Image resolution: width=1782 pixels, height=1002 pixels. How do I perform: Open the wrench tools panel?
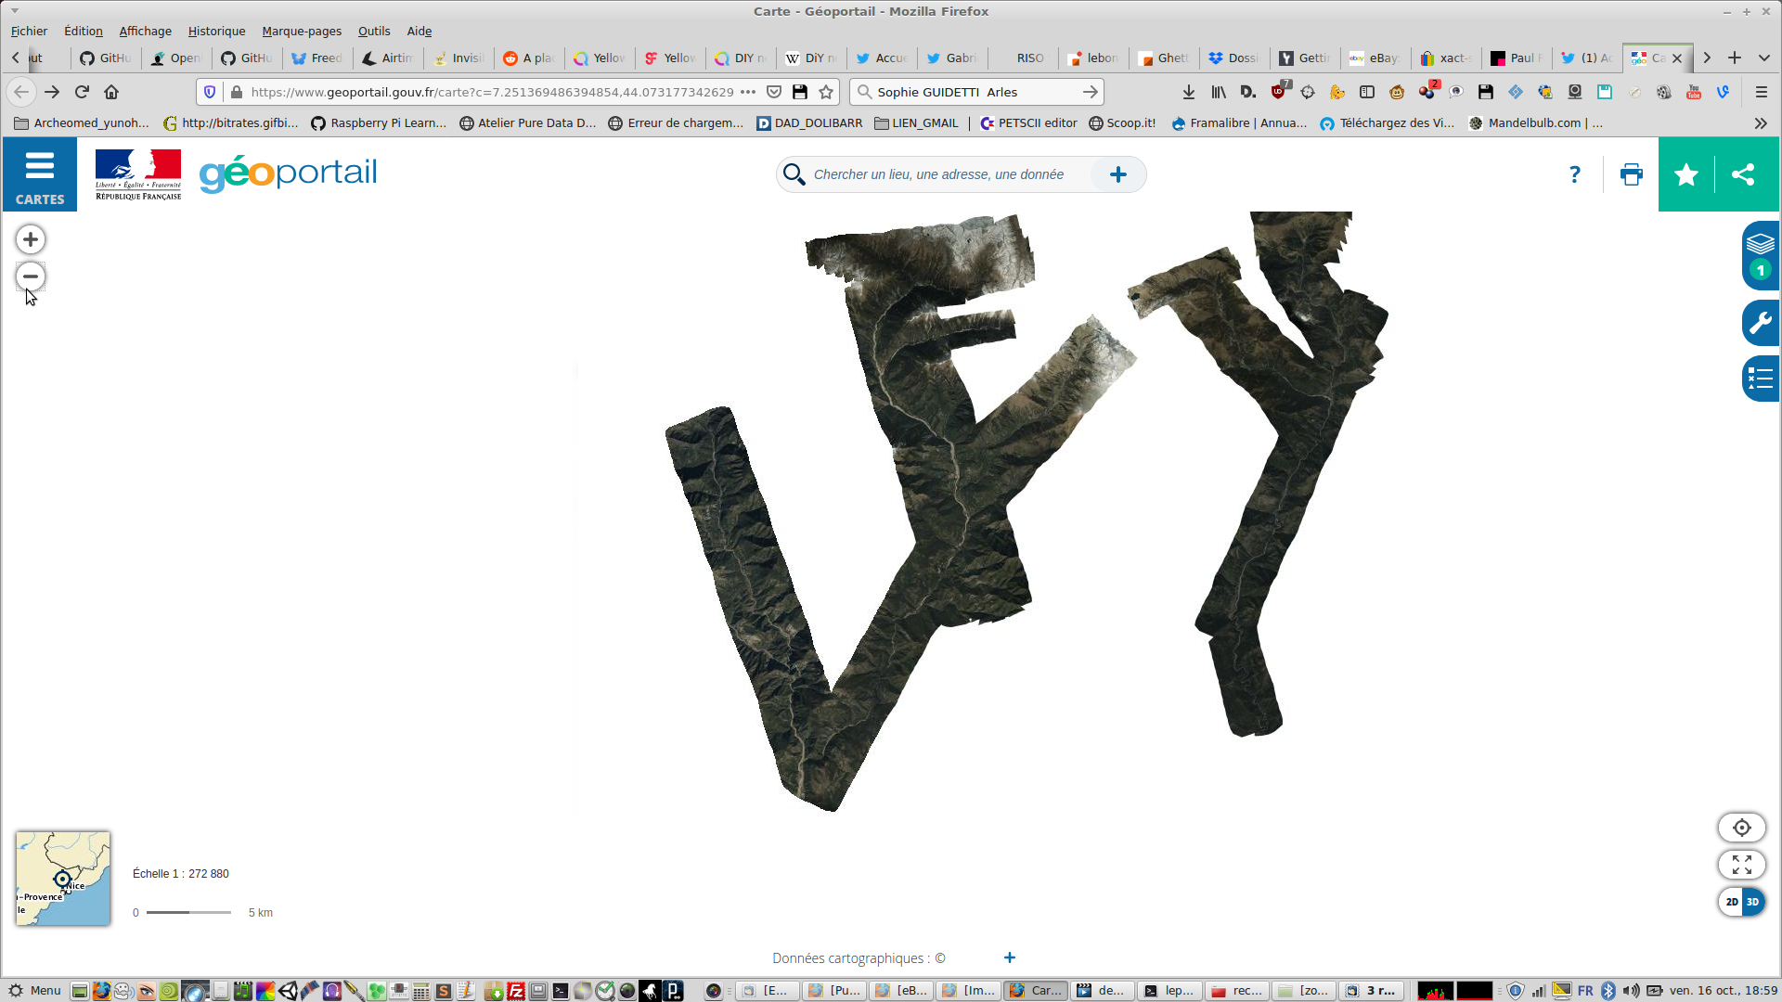tap(1760, 323)
